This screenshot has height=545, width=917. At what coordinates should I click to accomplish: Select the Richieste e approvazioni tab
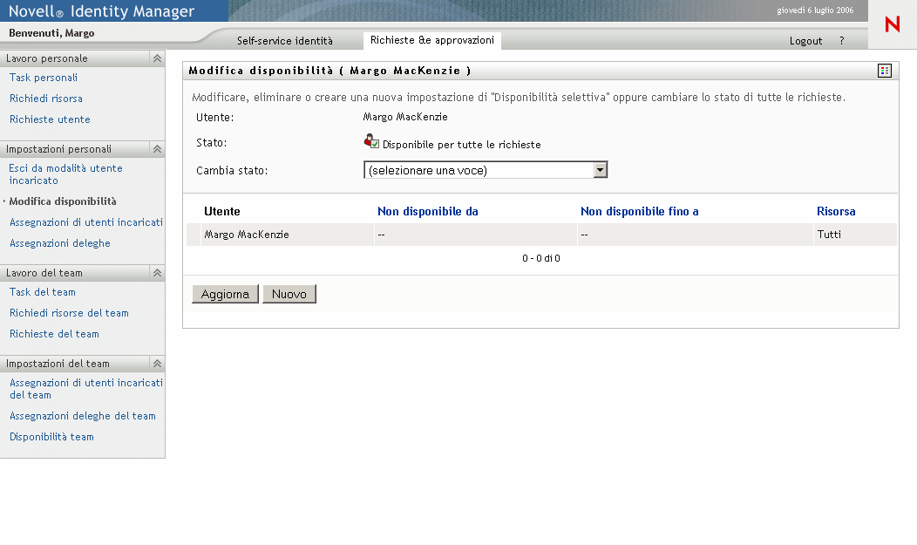pyautogui.click(x=431, y=40)
